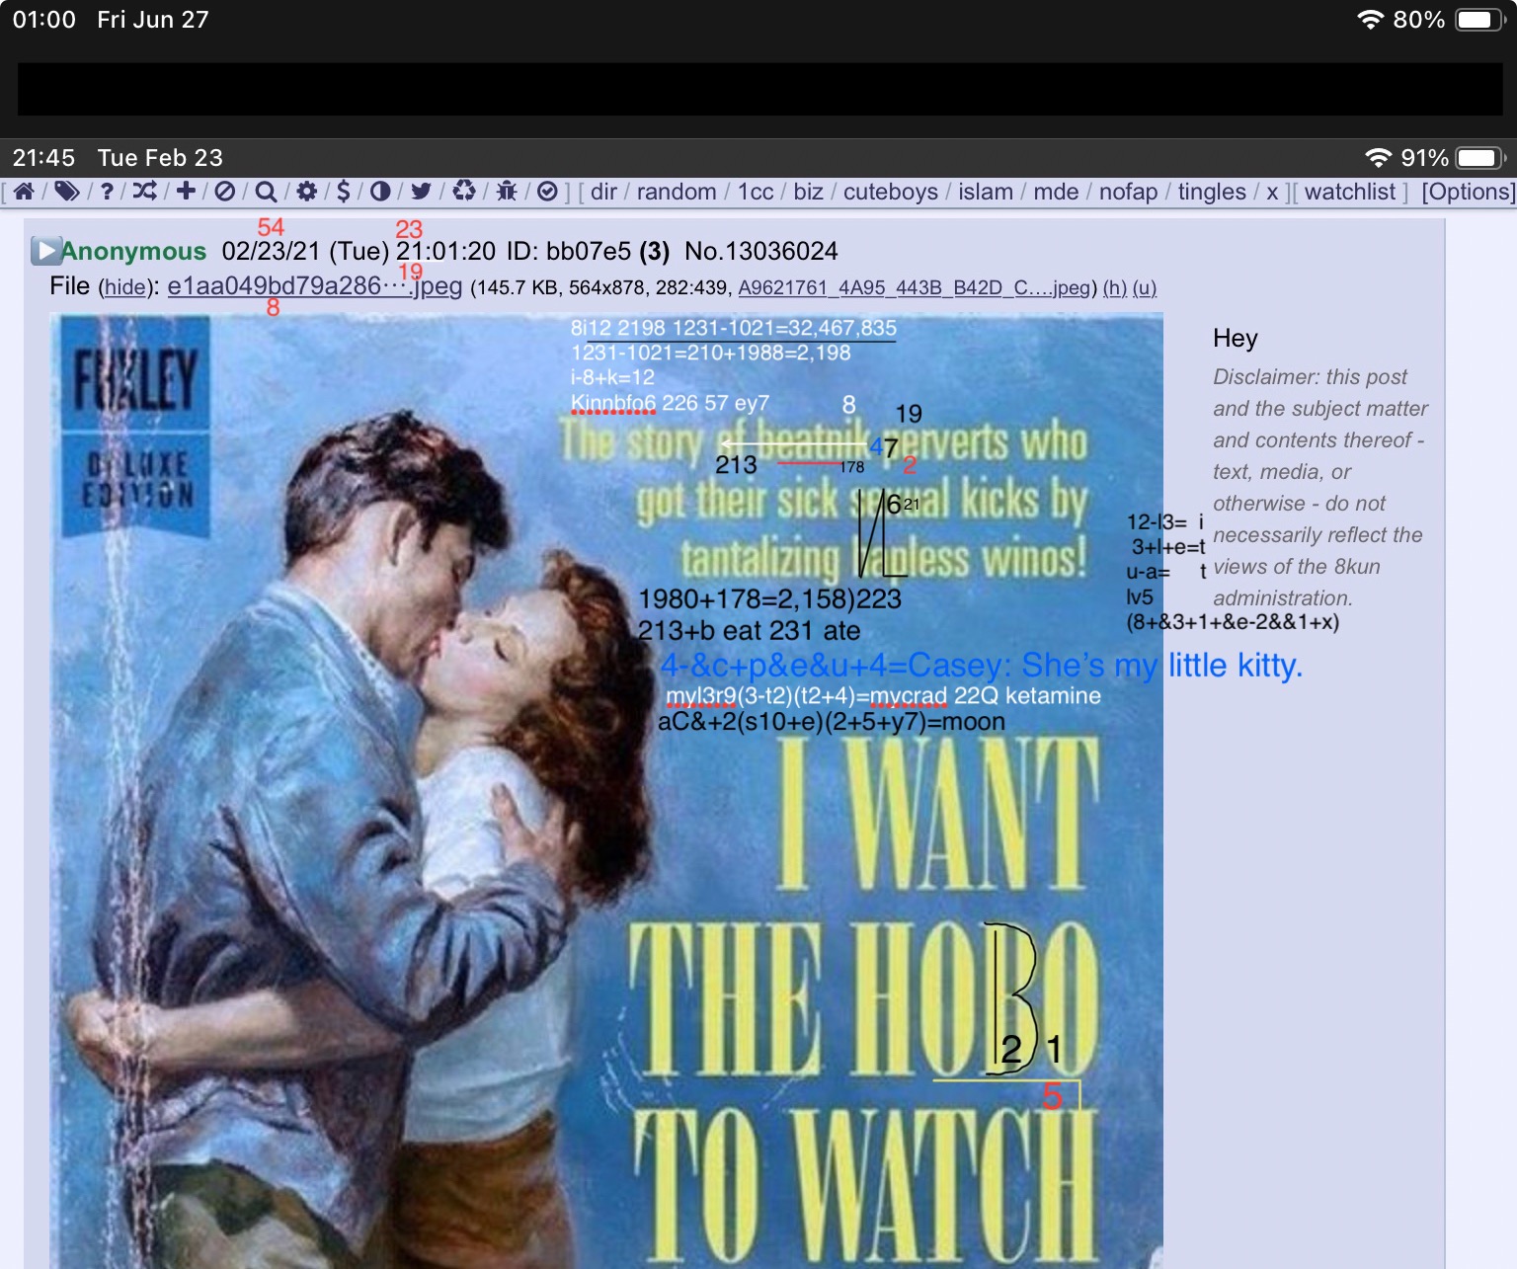Tap the 01:00 clock in status bar
Viewport: 1517px width, 1269px height.
tap(44, 20)
